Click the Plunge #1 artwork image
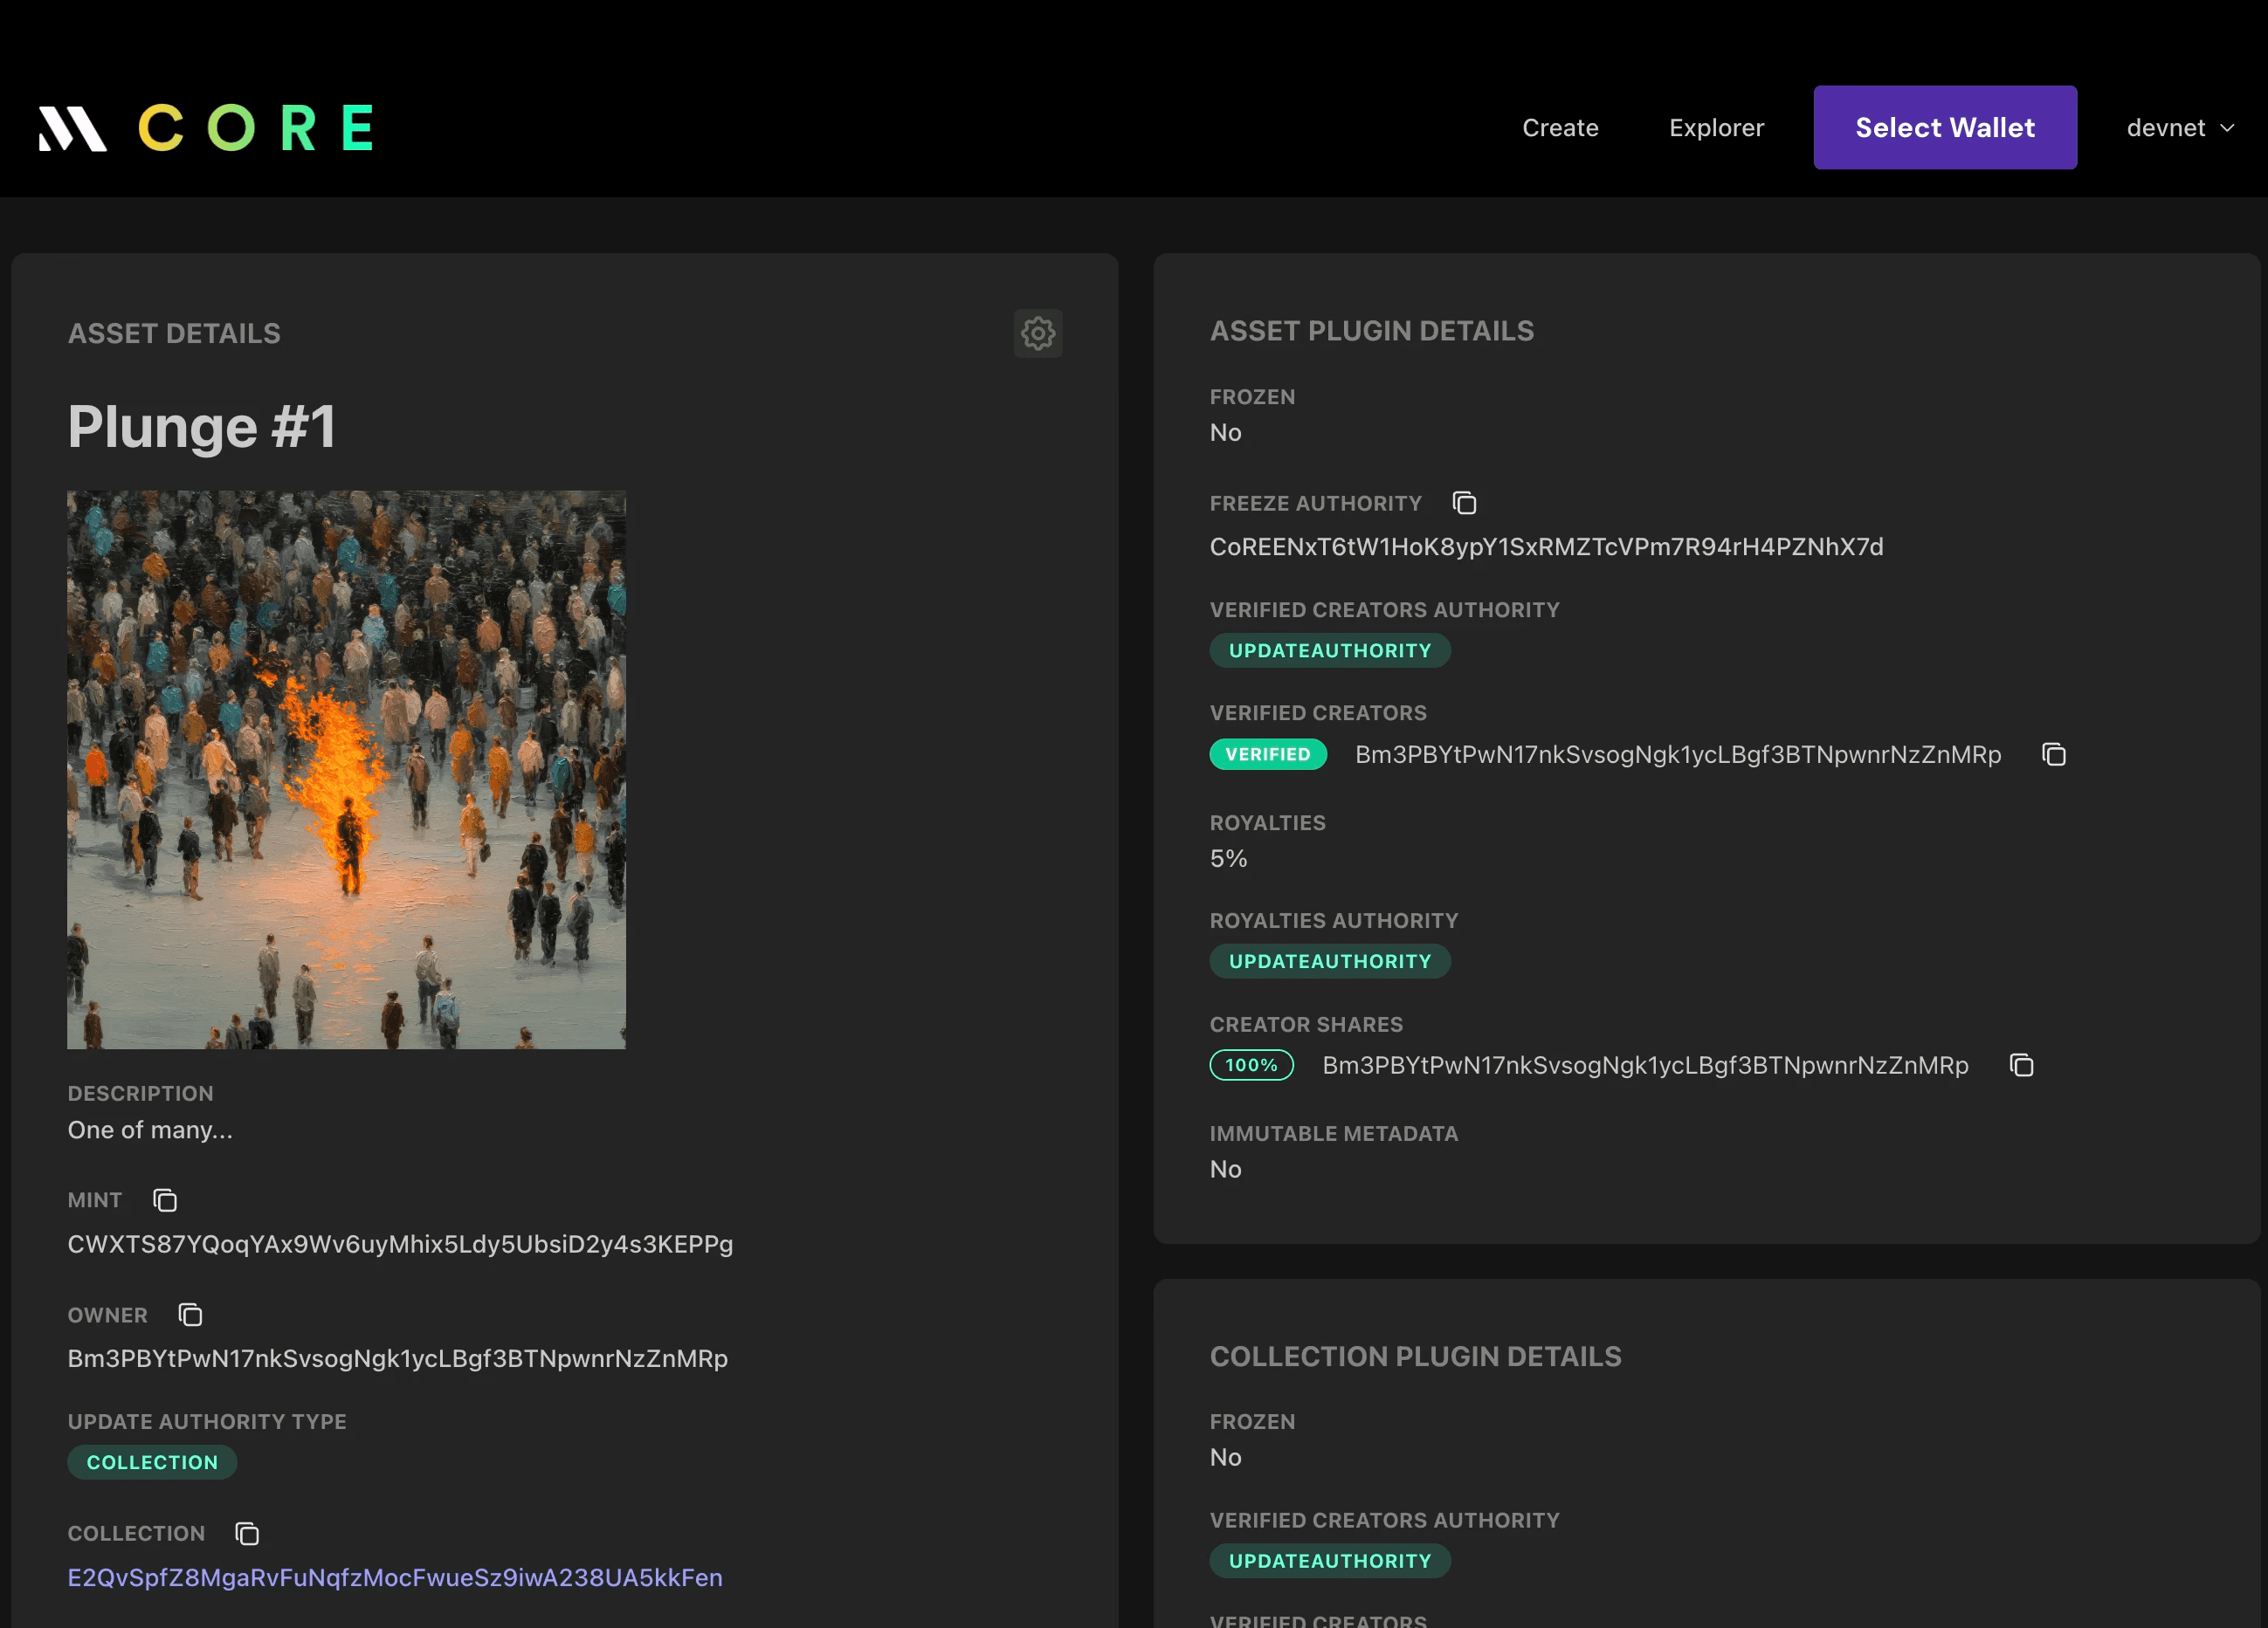Screen dimensions: 2268x1628 pos(346,770)
